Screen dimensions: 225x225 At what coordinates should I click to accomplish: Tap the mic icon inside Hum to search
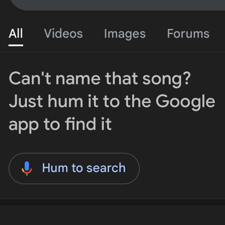[27, 168]
